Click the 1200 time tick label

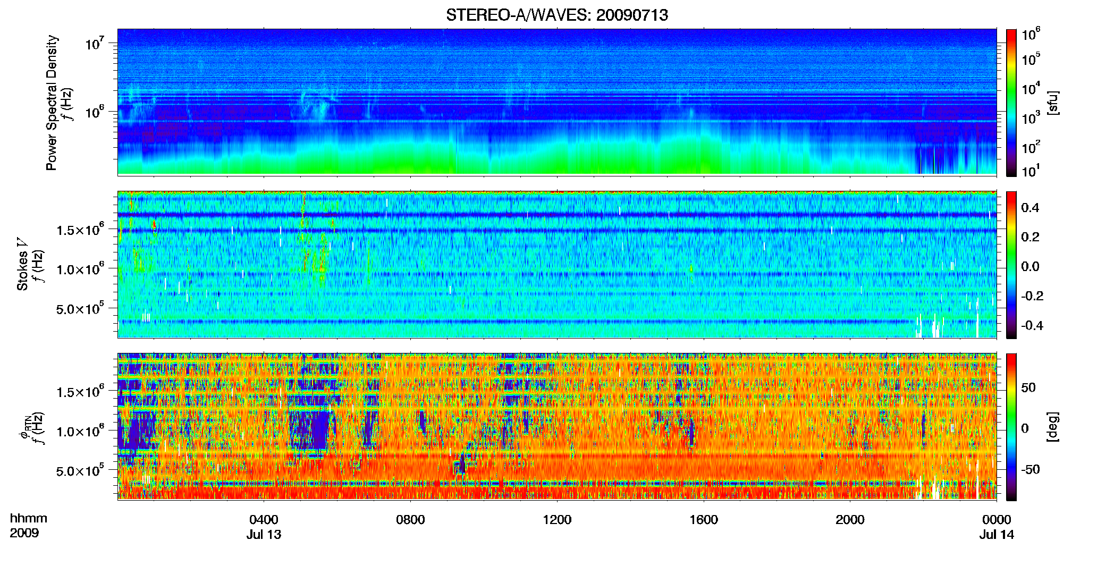click(x=557, y=519)
